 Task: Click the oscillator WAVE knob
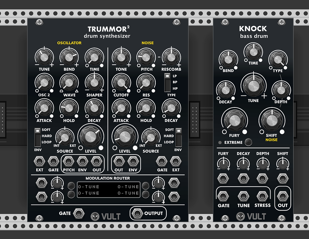click(69, 83)
